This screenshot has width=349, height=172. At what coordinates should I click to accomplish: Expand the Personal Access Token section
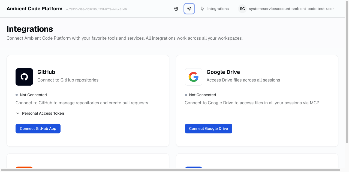tap(40, 113)
